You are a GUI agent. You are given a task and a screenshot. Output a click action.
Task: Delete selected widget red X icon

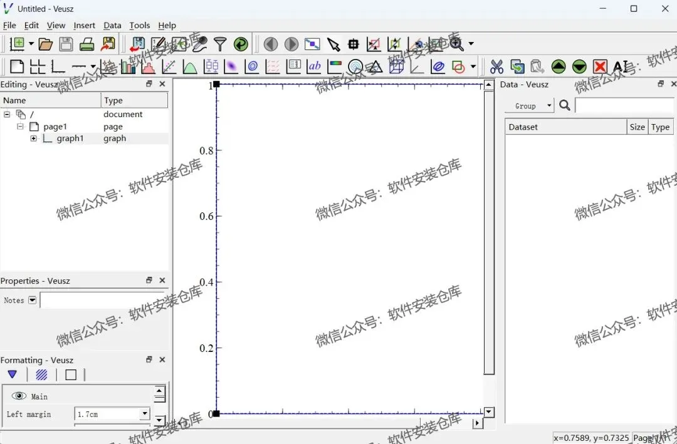click(600, 66)
